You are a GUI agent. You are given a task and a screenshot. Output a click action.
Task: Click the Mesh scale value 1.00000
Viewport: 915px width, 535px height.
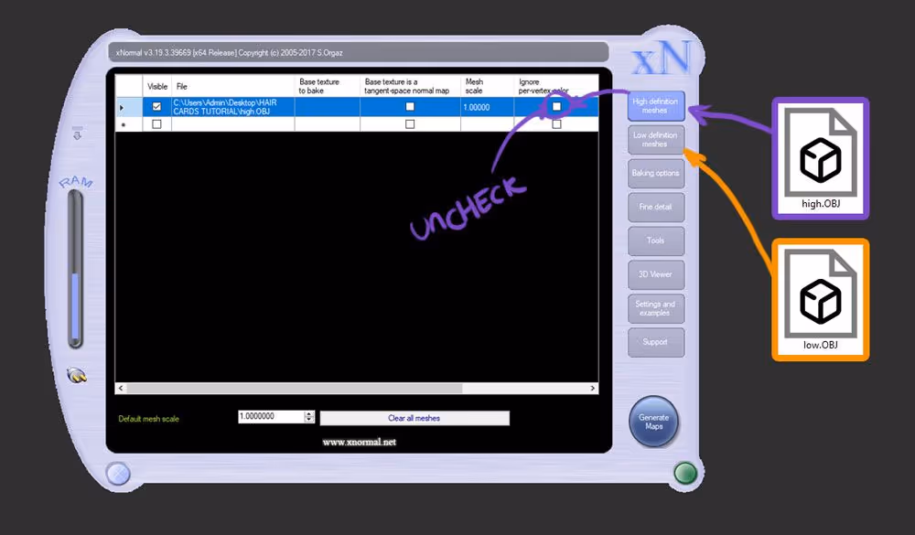(476, 107)
